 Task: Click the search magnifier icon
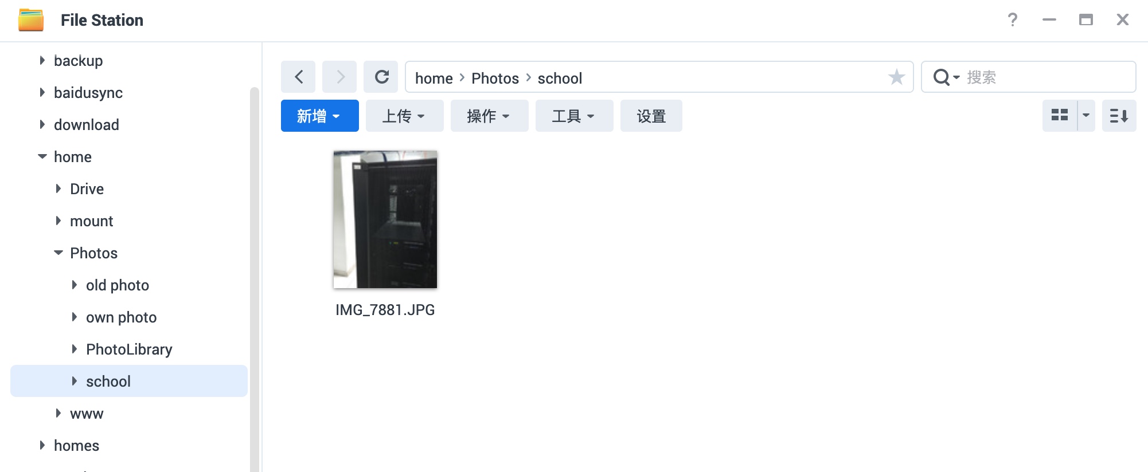[x=941, y=77]
